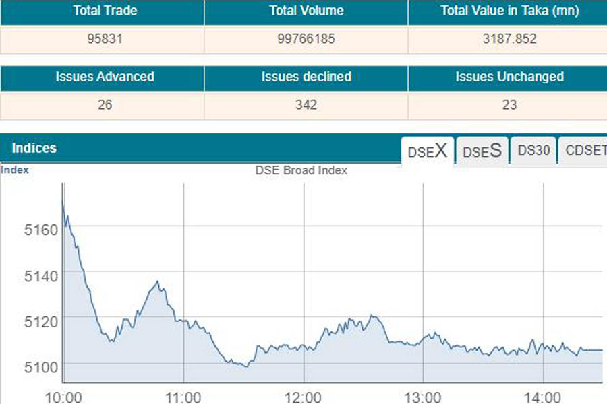This screenshot has width=607, height=404.
Task: Click the Indices section heading
Action: pos(34,148)
